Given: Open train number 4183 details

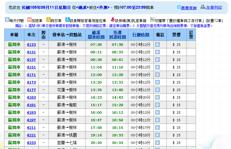Looking at the screenshot, I should click(31, 98).
